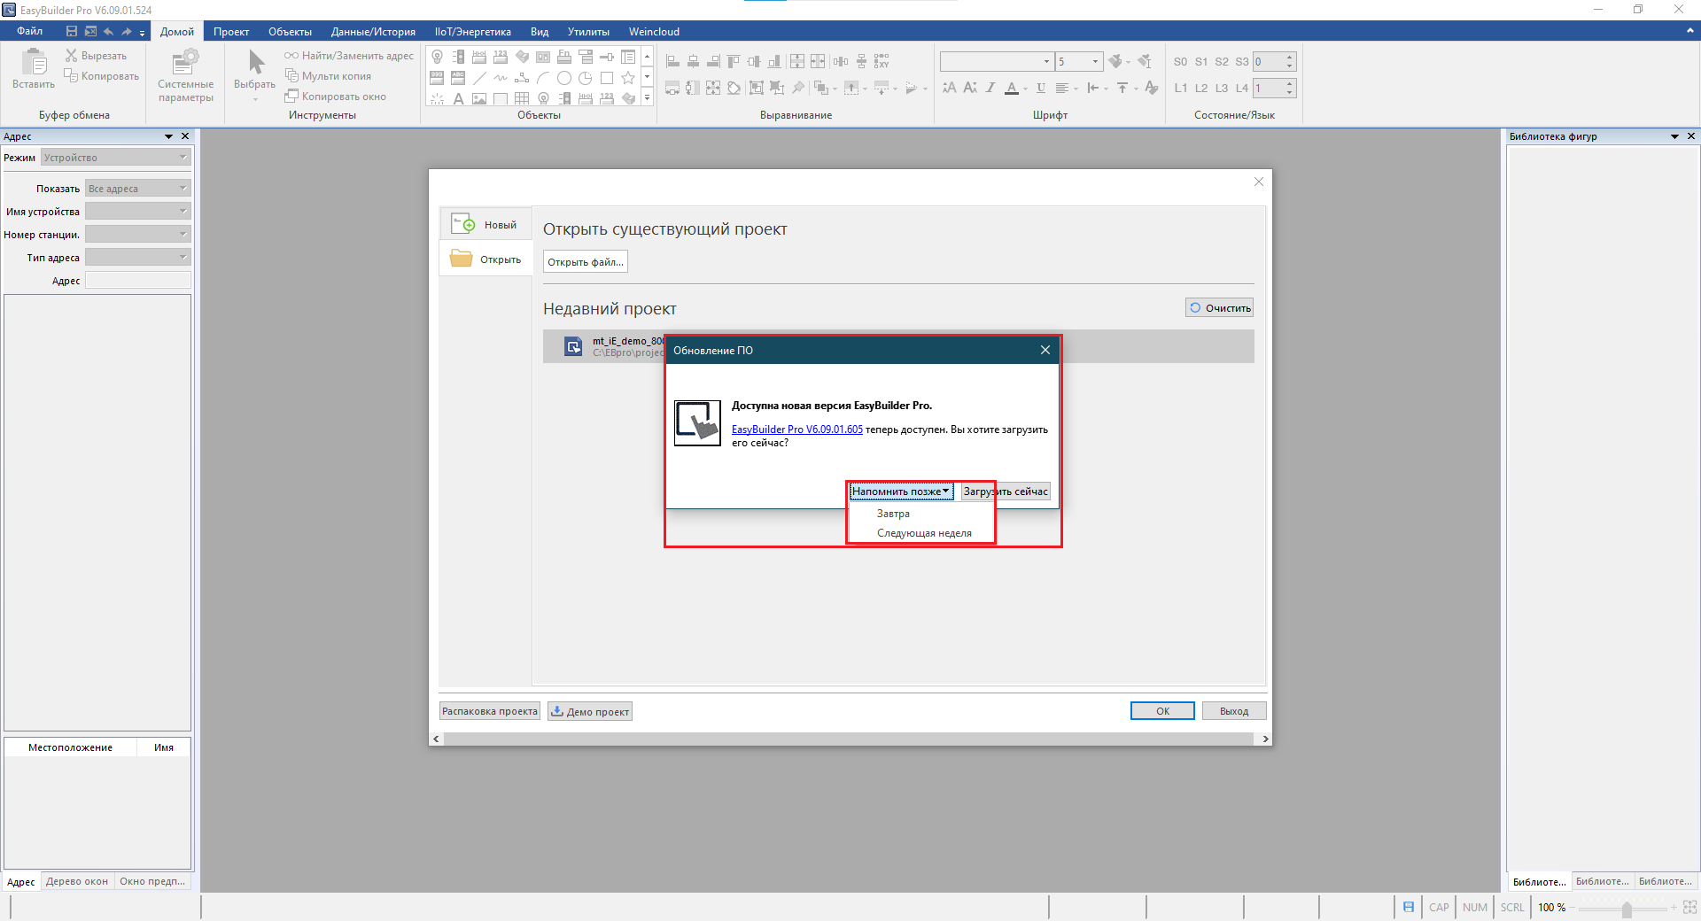The image size is (1701, 921).
Task: Insert a star shape object
Action: [628, 78]
